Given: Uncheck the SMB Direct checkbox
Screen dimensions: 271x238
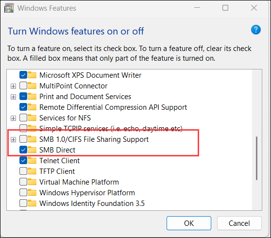Looking at the screenshot, I should click(x=23, y=150).
